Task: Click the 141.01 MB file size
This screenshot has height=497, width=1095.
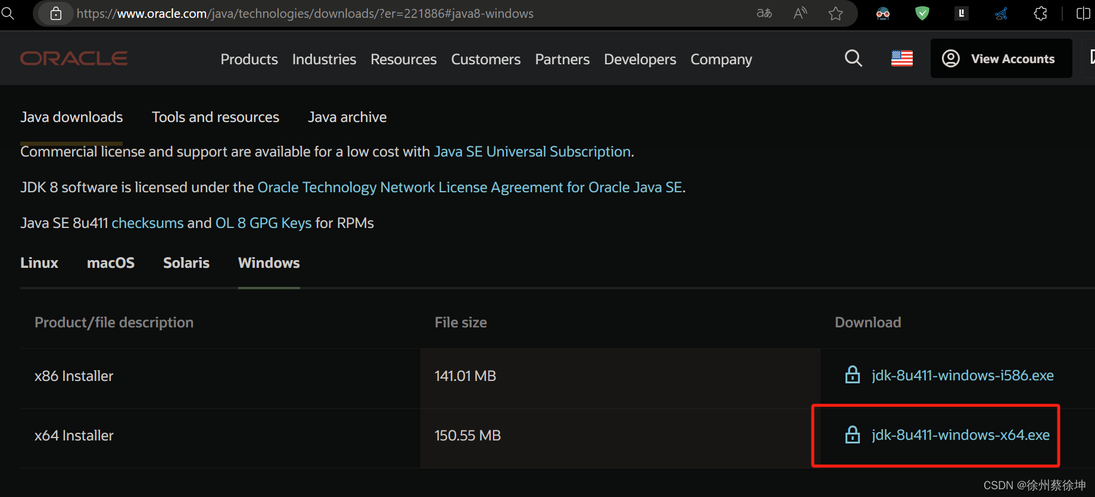Action: coord(465,376)
